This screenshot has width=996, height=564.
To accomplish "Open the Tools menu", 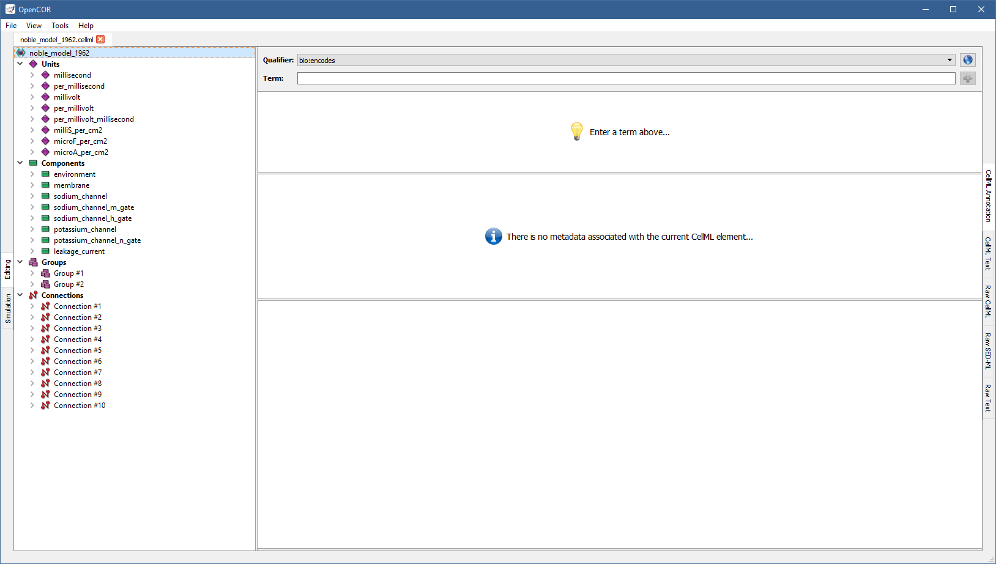I will [x=60, y=26].
